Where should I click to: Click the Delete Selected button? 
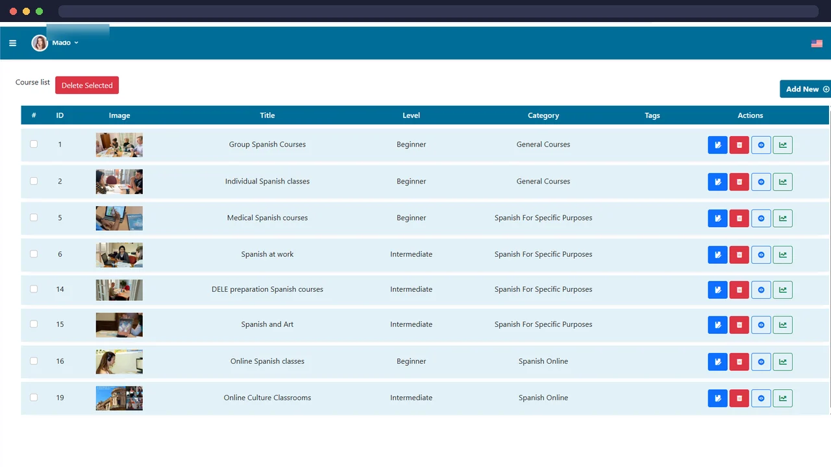(87, 85)
